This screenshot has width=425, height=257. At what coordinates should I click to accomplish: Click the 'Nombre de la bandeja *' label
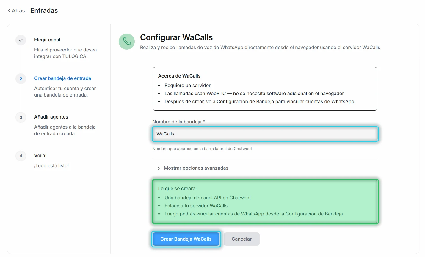pyautogui.click(x=179, y=122)
